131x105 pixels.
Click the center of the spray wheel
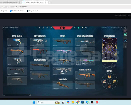(109, 81)
